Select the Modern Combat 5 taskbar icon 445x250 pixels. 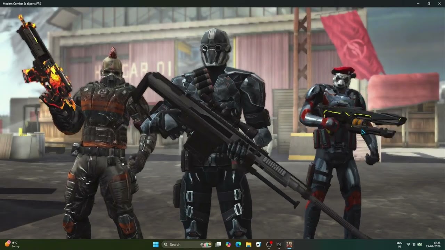[x=289, y=244]
